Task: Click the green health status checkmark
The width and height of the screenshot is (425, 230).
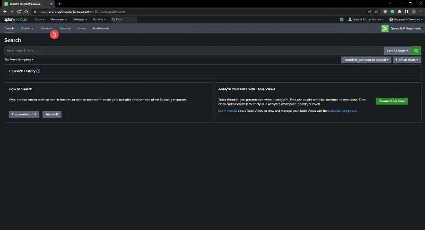Action: pyautogui.click(x=341, y=19)
